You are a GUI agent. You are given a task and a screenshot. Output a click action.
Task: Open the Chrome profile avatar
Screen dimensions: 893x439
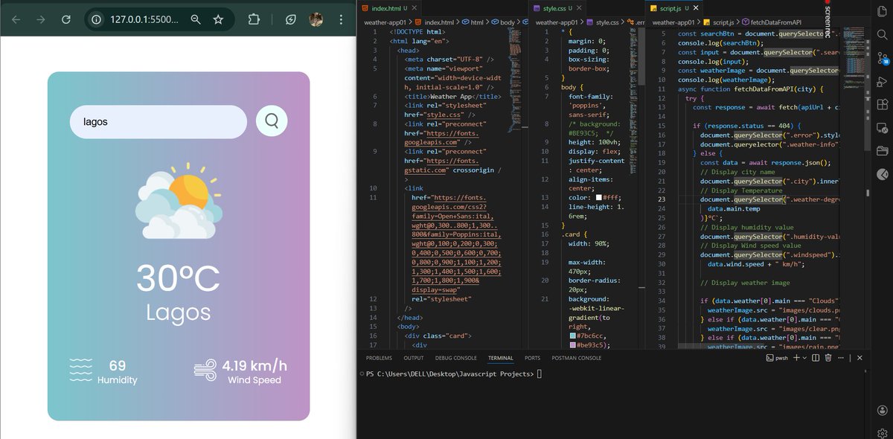316,19
